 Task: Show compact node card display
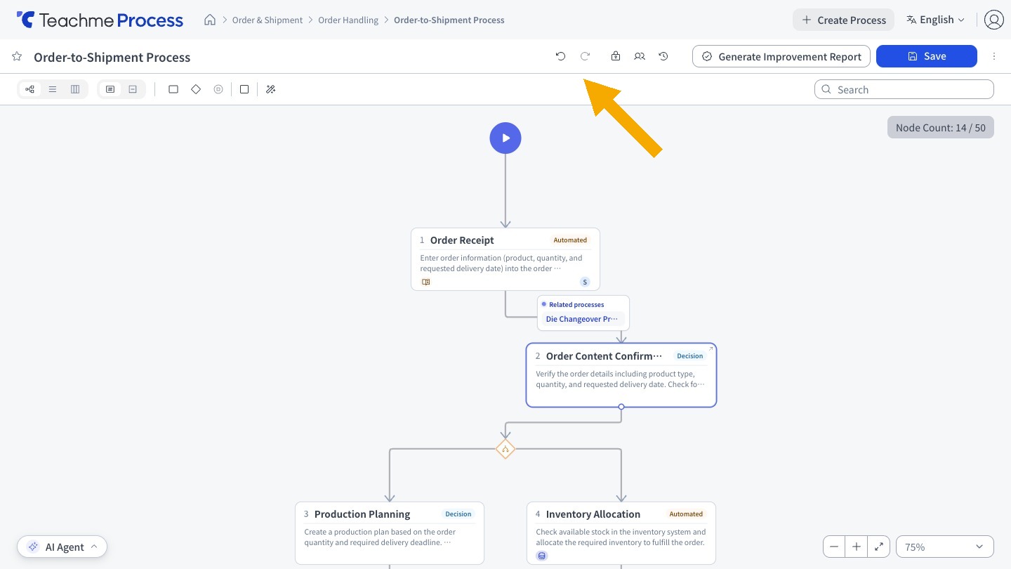click(x=133, y=89)
